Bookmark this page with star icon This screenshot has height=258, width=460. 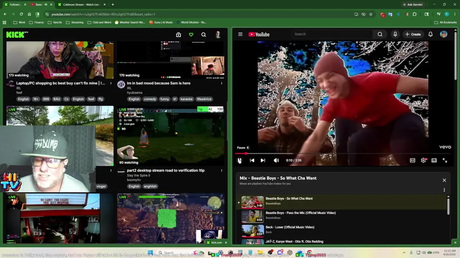[371, 14]
